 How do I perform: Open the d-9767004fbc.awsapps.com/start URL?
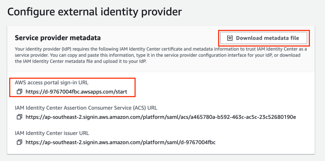[x=76, y=92]
